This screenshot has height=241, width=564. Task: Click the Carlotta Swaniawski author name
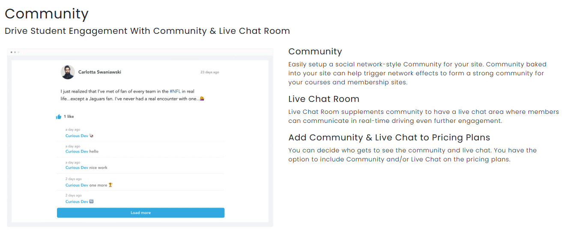point(100,72)
